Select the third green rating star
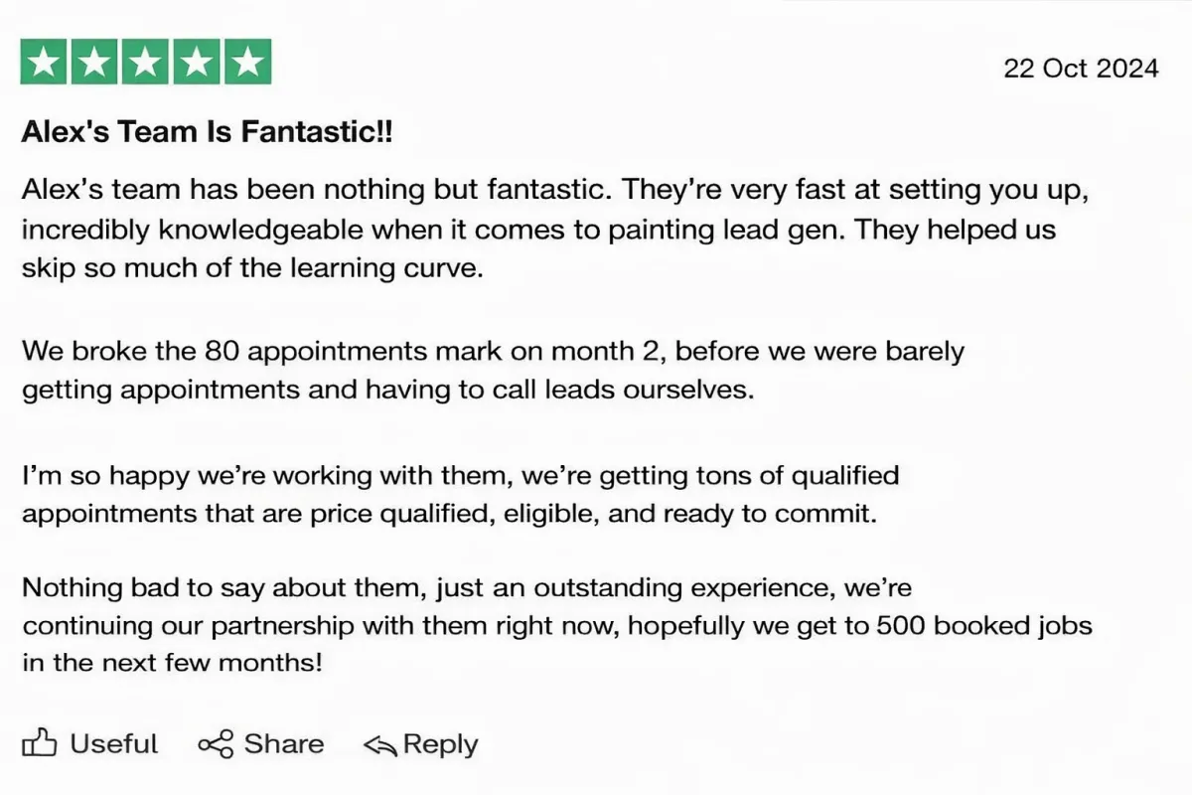Screen dimensions: 1192x795 pos(146,63)
